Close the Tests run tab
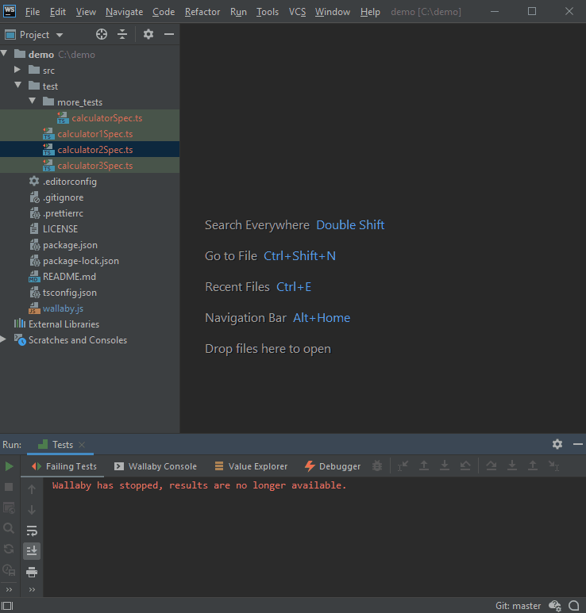The image size is (586, 613). pyautogui.click(x=82, y=446)
